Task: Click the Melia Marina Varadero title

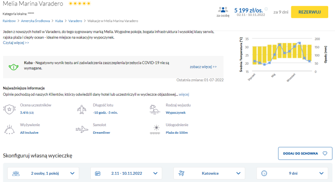Action: (33, 4)
